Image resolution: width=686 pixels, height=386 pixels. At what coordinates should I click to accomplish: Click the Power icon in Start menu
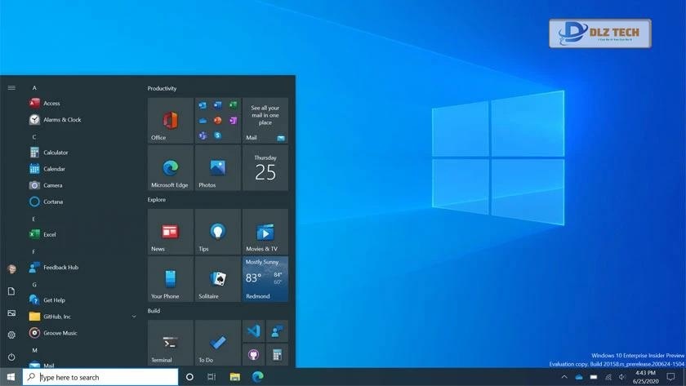pos(11,357)
